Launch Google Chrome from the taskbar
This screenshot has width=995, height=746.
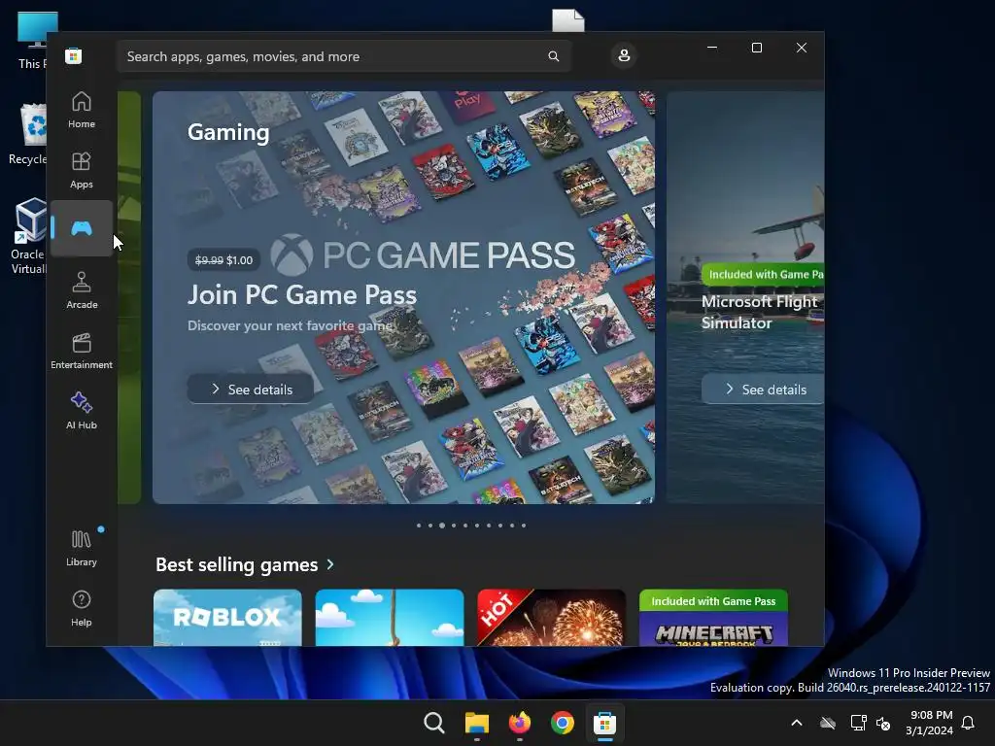pyautogui.click(x=563, y=723)
